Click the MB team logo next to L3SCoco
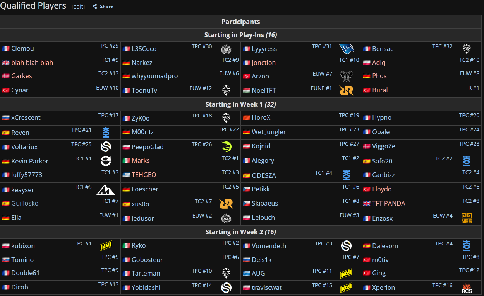This screenshot has width=484, height=296. click(x=226, y=49)
